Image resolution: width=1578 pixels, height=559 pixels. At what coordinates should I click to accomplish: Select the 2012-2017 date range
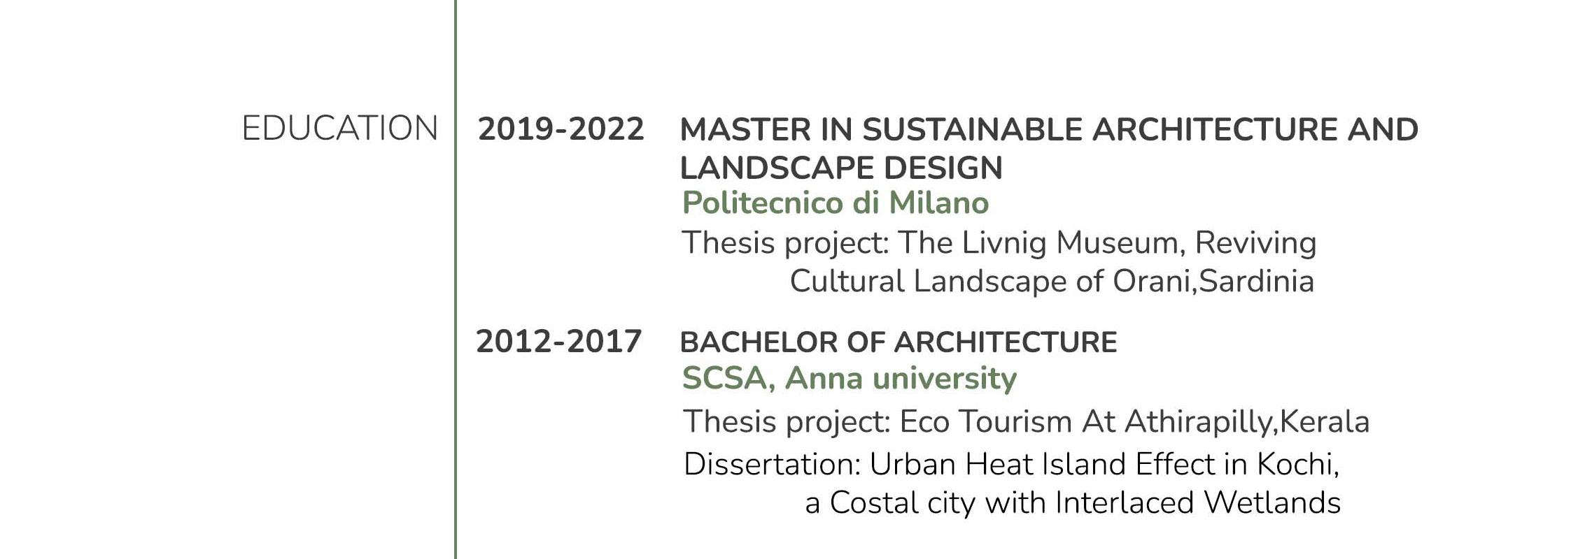[x=558, y=342]
